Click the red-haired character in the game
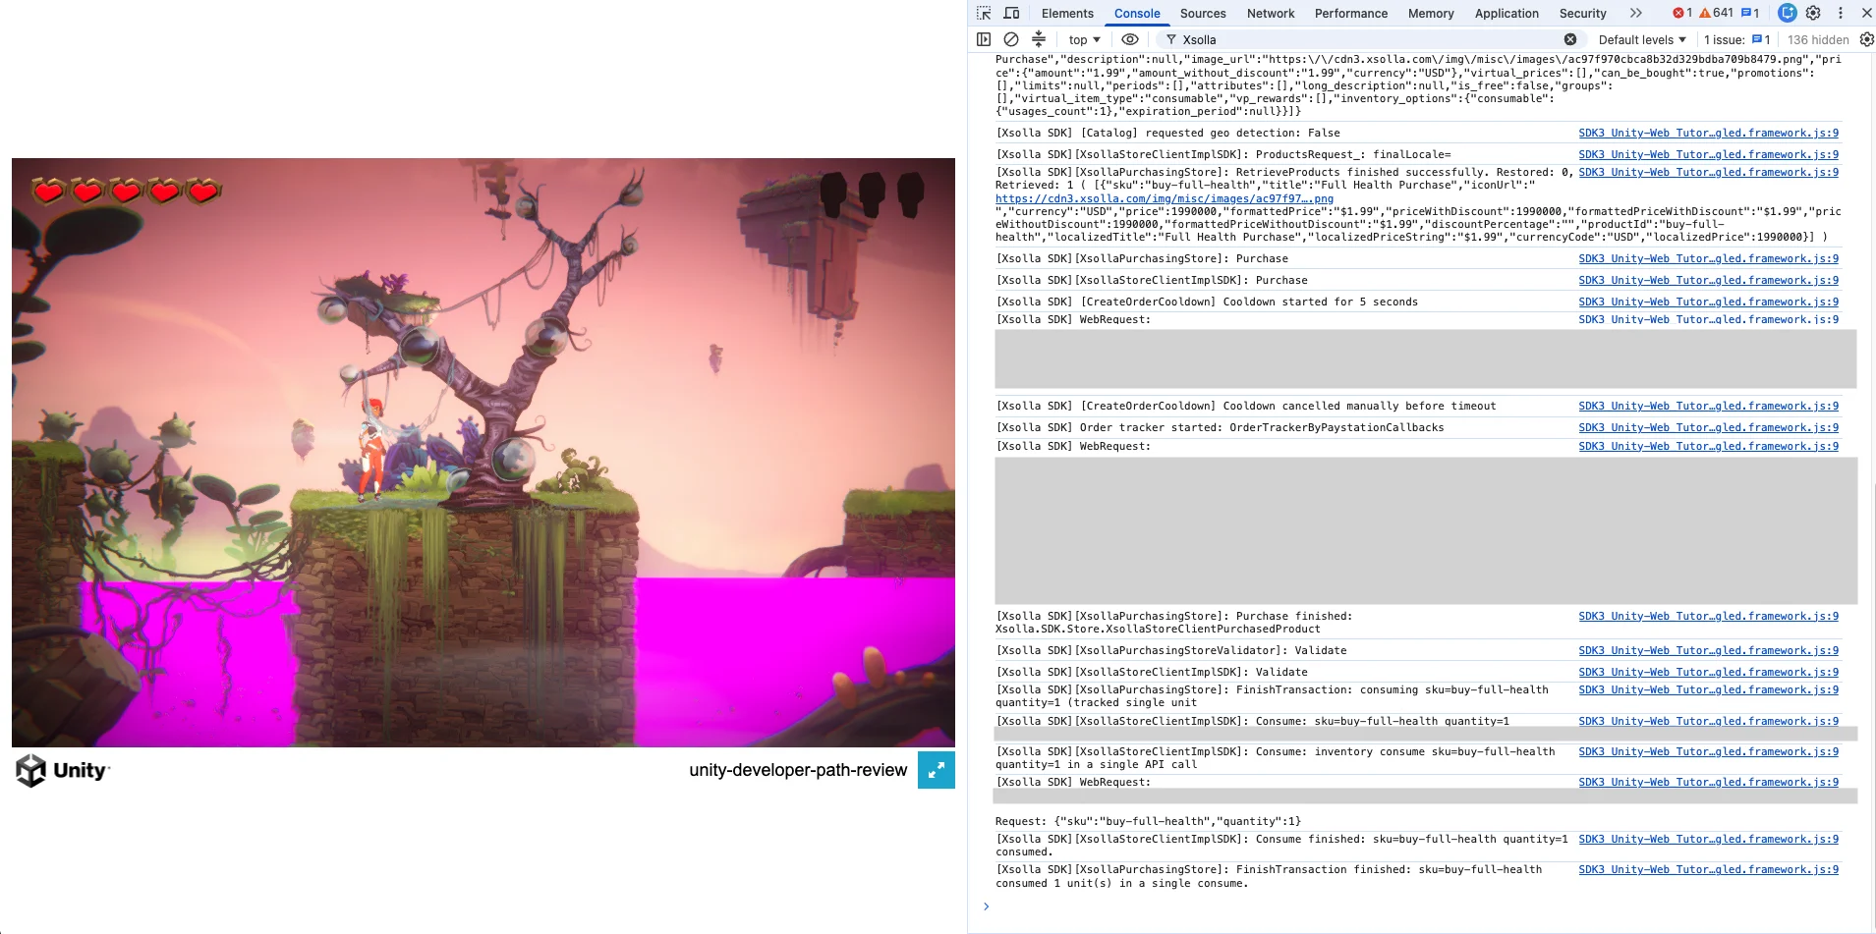Screen dimensions: 1876x934 pyautogui.click(x=372, y=450)
